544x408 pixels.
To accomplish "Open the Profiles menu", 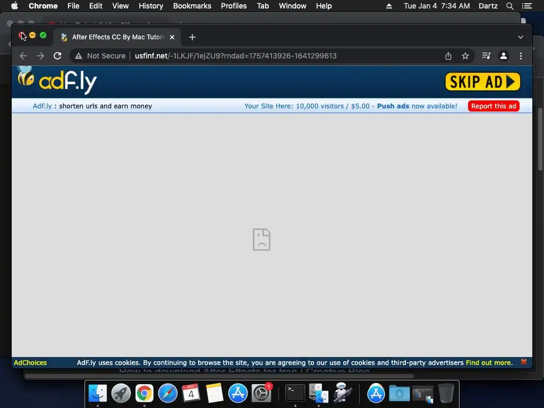I will coord(234,6).
